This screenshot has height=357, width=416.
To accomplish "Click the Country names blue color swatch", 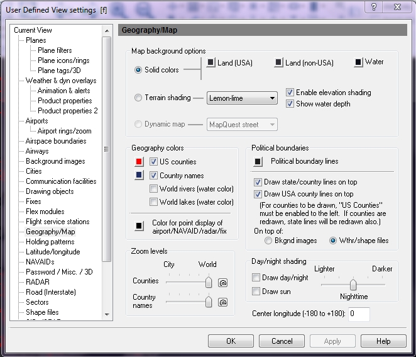I will [x=138, y=176].
